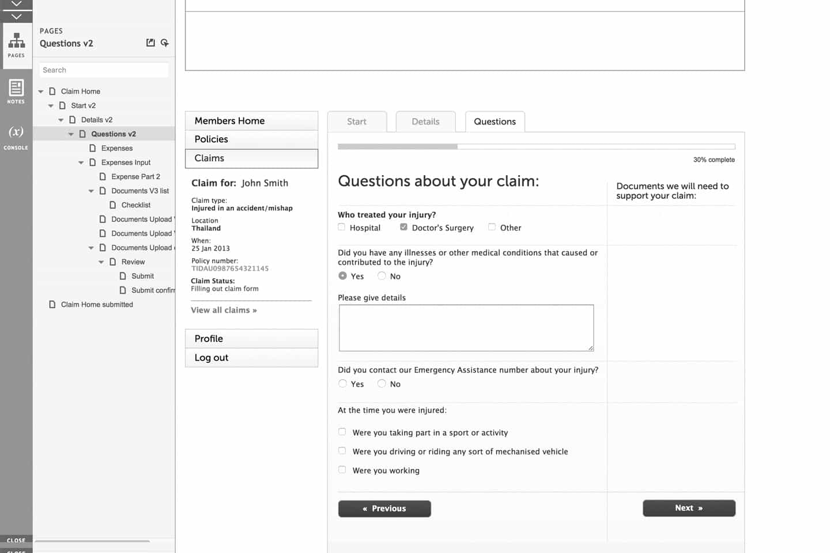Viewport: 830px width, 553px height.
Task: Click the horizontal scrollbar under pages tree
Action: coord(92,541)
